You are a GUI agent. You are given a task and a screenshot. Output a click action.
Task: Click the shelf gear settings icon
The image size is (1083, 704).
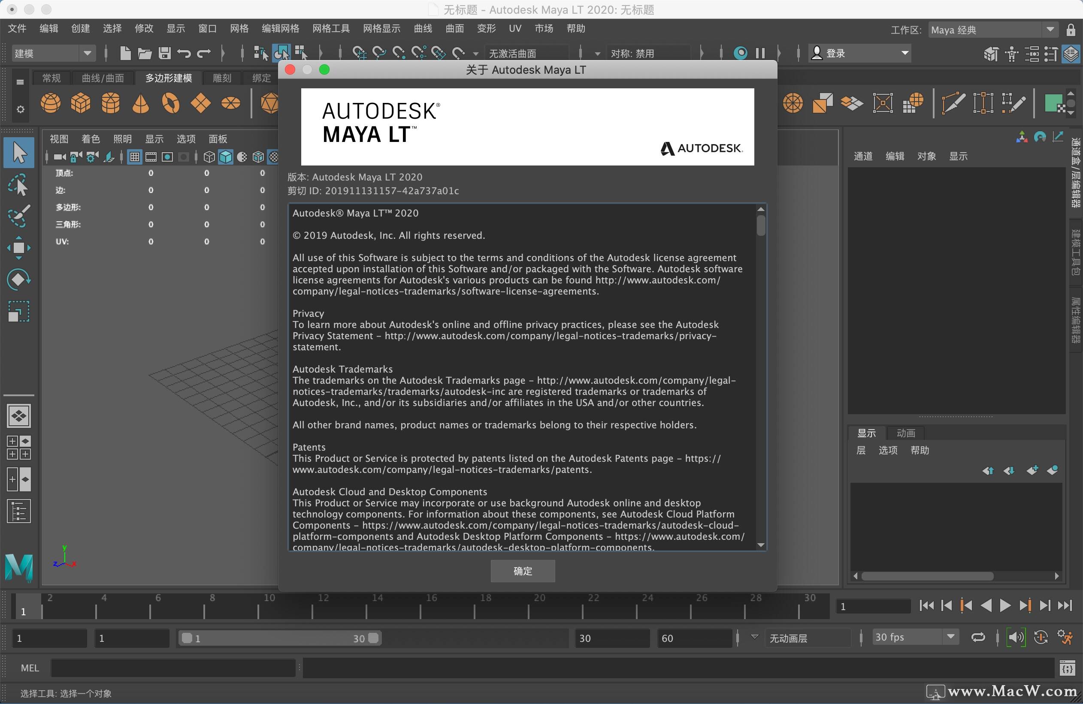(x=20, y=109)
